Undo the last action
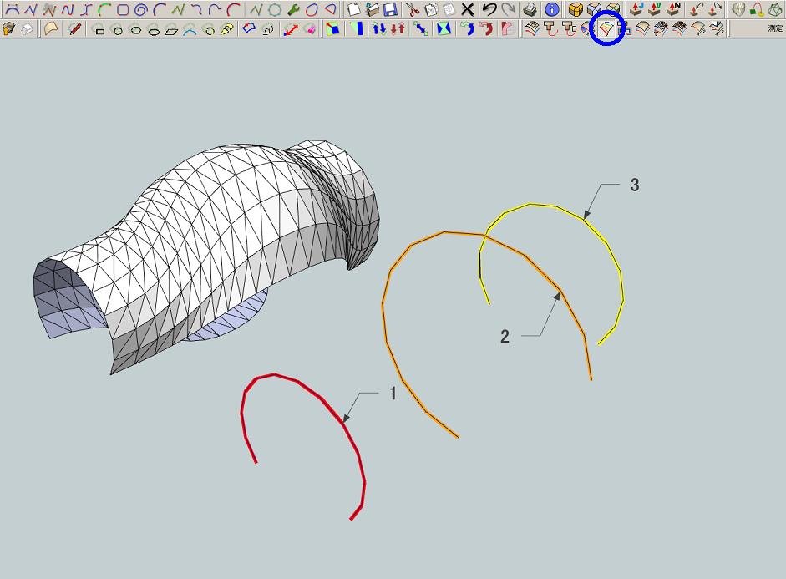 click(489, 9)
